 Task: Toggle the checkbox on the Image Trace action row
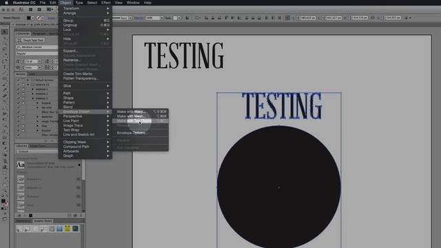tap(19, 121)
